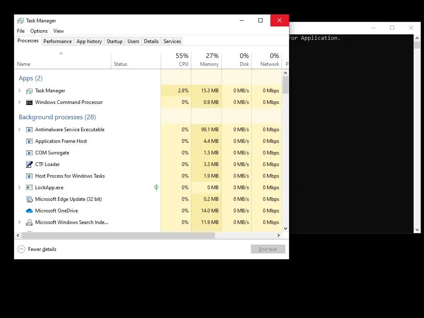Select the CTF Loader process name
Viewport: 424px width, 318px height.
tap(47, 164)
